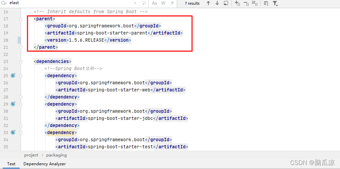
Task: Select all occurrences checkmark icon
Action: (x=255, y=3)
